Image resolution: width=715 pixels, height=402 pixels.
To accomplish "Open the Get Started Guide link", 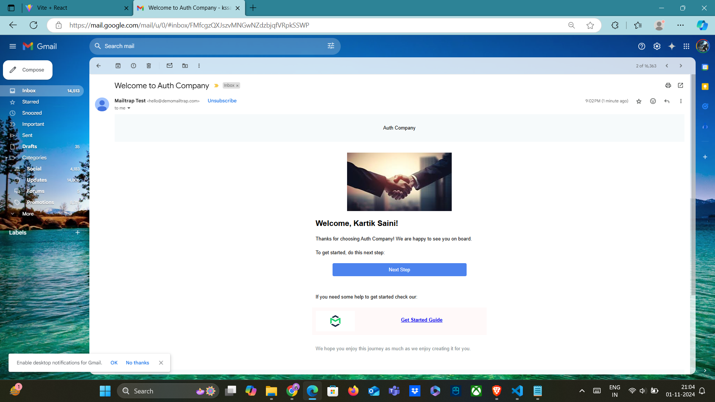I will (x=422, y=320).
